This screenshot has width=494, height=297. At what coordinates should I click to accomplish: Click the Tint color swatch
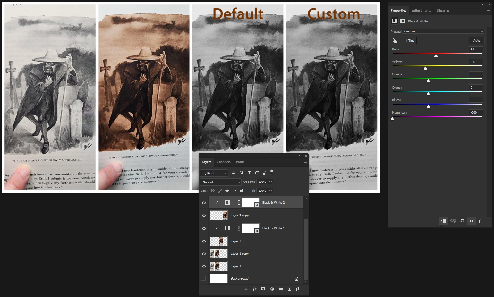point(420,40)
